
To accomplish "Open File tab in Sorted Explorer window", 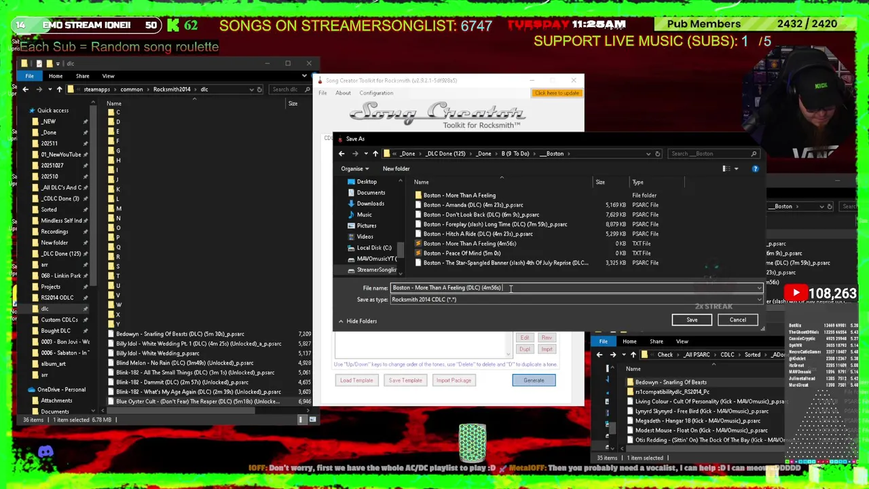I will (603, 342).
